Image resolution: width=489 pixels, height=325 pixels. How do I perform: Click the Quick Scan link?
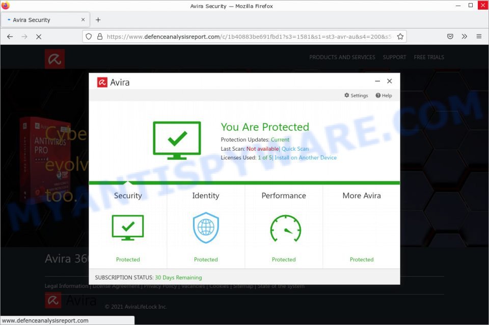[295, 149]
